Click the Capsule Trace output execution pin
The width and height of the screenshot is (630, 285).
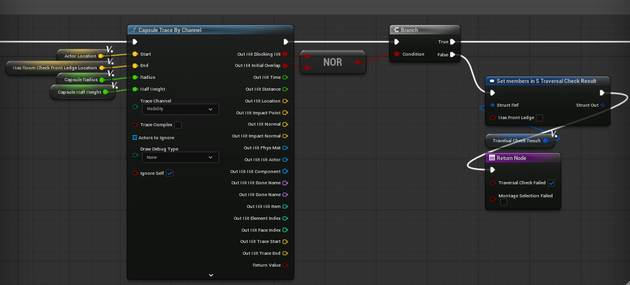(x=285, y=42)
